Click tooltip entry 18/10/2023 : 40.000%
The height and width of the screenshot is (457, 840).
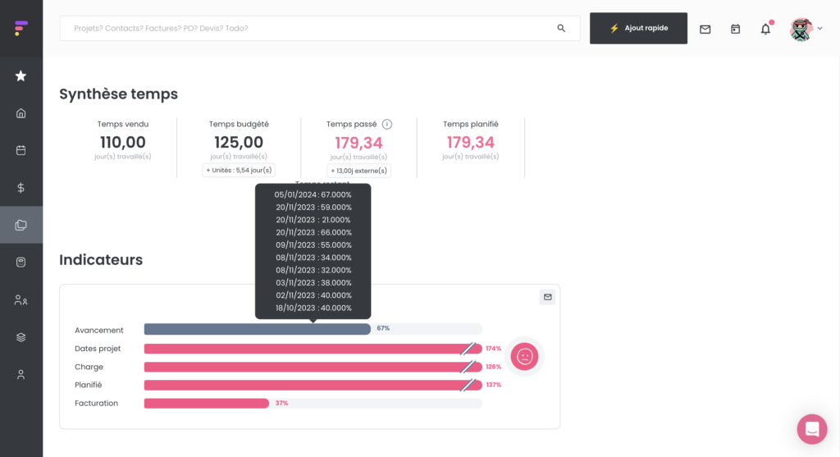pos(313,308)
